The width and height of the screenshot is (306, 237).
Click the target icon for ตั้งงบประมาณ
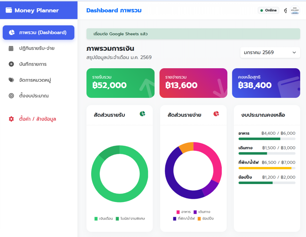[11, 96]
